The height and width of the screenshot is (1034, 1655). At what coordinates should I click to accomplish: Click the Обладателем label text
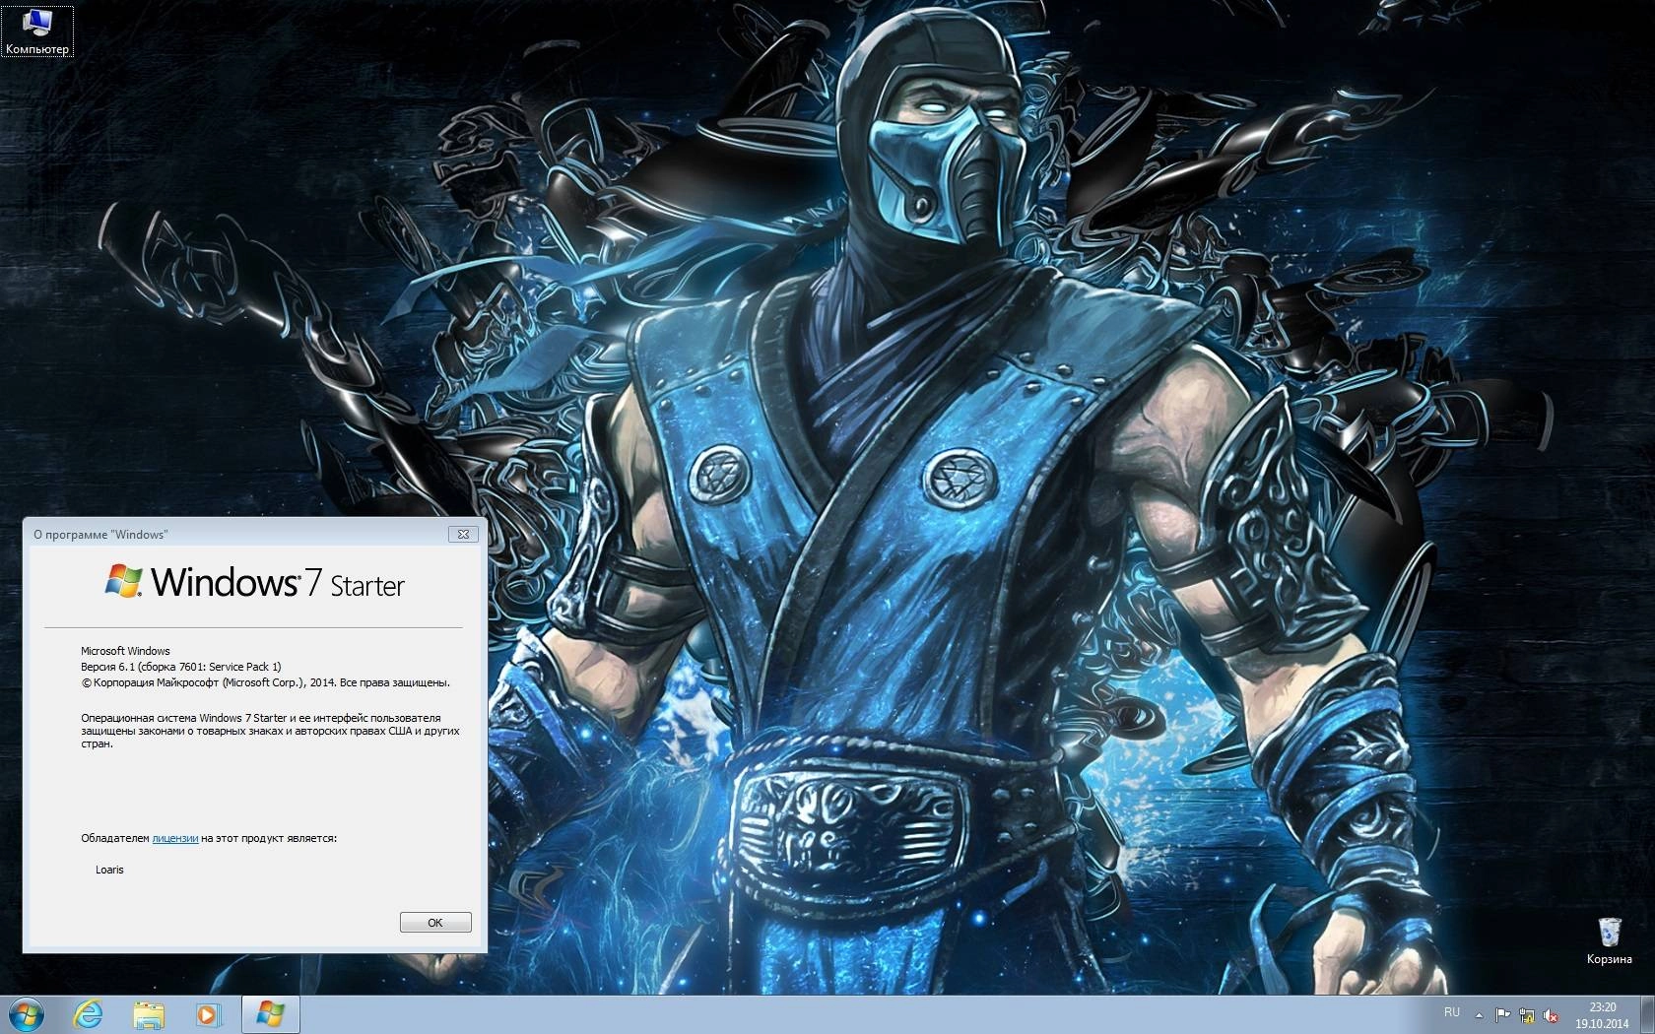click(115, 838)
